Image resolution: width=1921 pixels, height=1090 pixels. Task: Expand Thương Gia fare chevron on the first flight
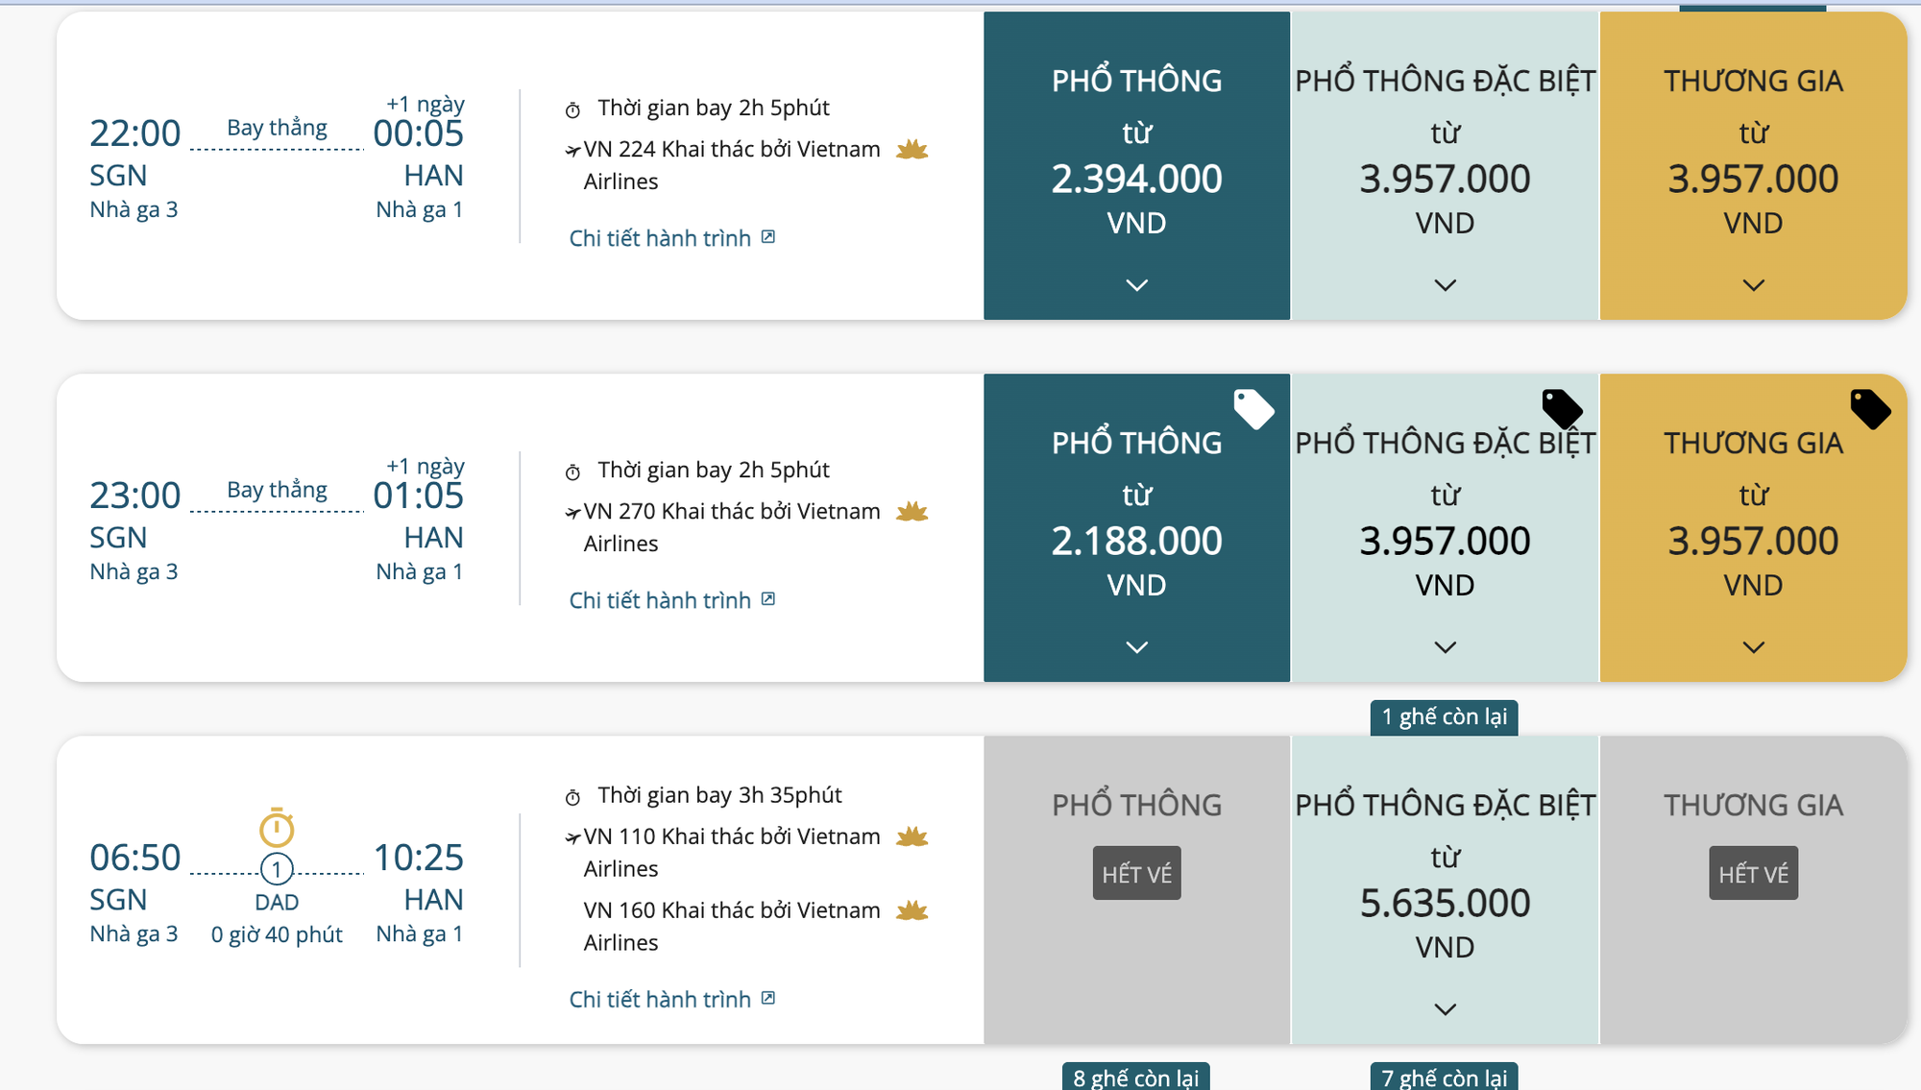tap(1753, 285)
